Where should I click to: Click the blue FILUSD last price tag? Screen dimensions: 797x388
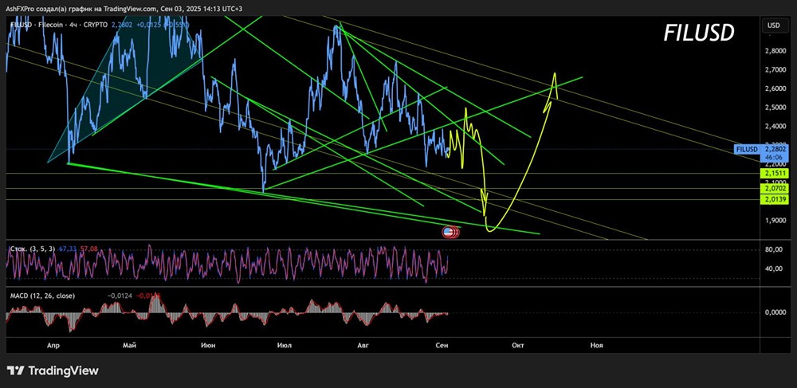coord(748,149)
